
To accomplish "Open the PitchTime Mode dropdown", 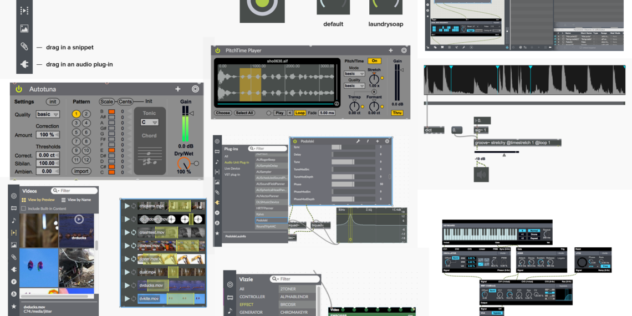I will pyautogui.click(x=354, y=74).
